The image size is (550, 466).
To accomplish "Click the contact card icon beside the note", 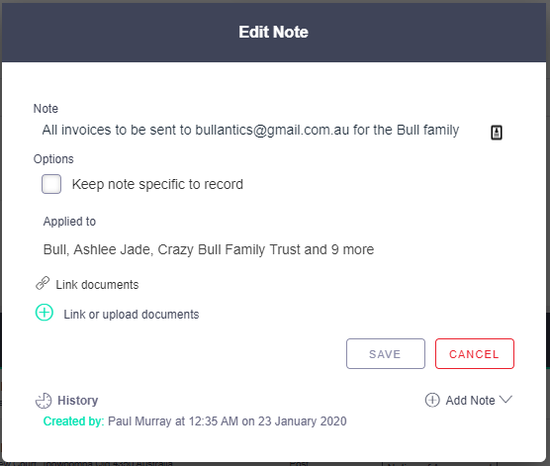I will pos(496,133).
